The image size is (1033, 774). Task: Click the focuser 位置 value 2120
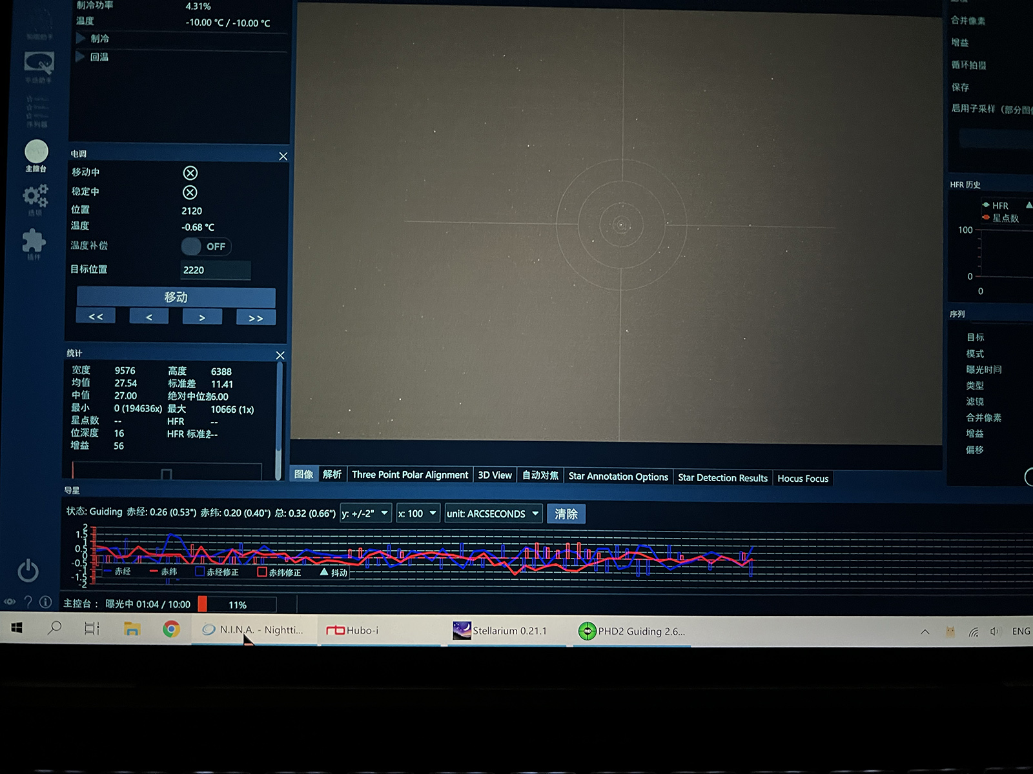click(x=192, y=211)
